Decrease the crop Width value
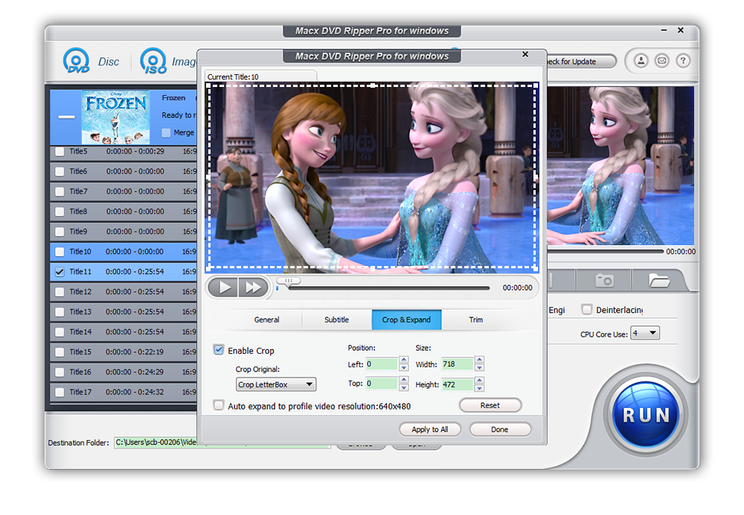The image size is (744, 515). click(x=479, y=368)
